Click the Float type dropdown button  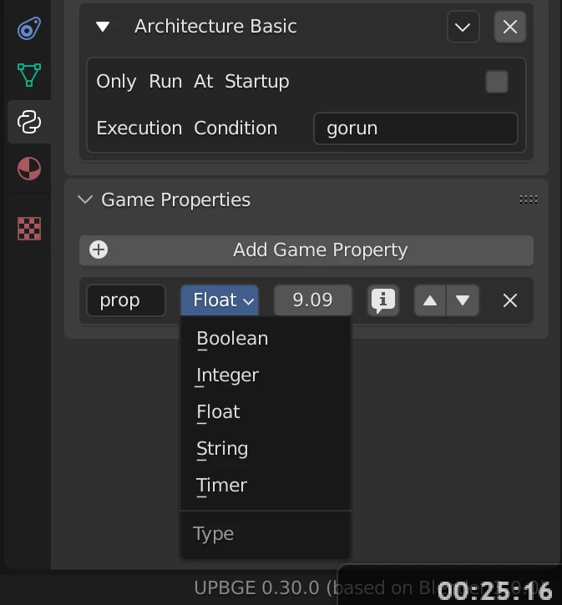click(220, 300)
